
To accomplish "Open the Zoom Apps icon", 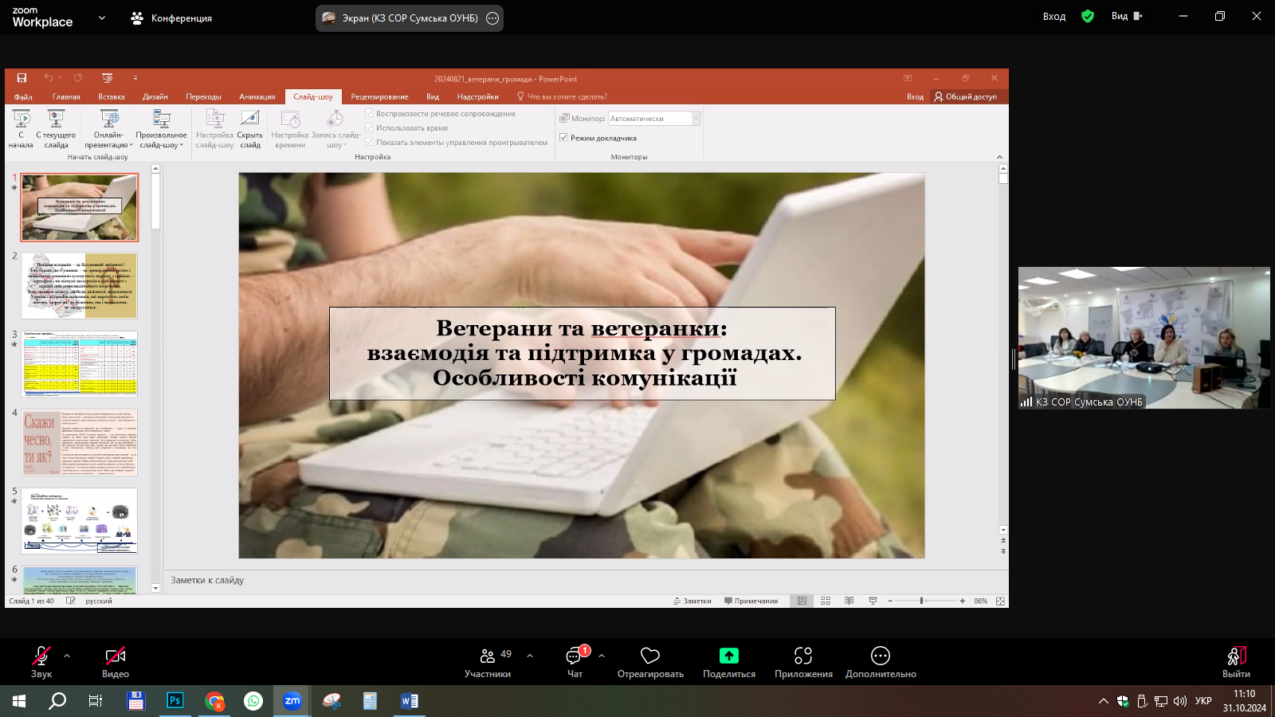I will click(803, 656).
